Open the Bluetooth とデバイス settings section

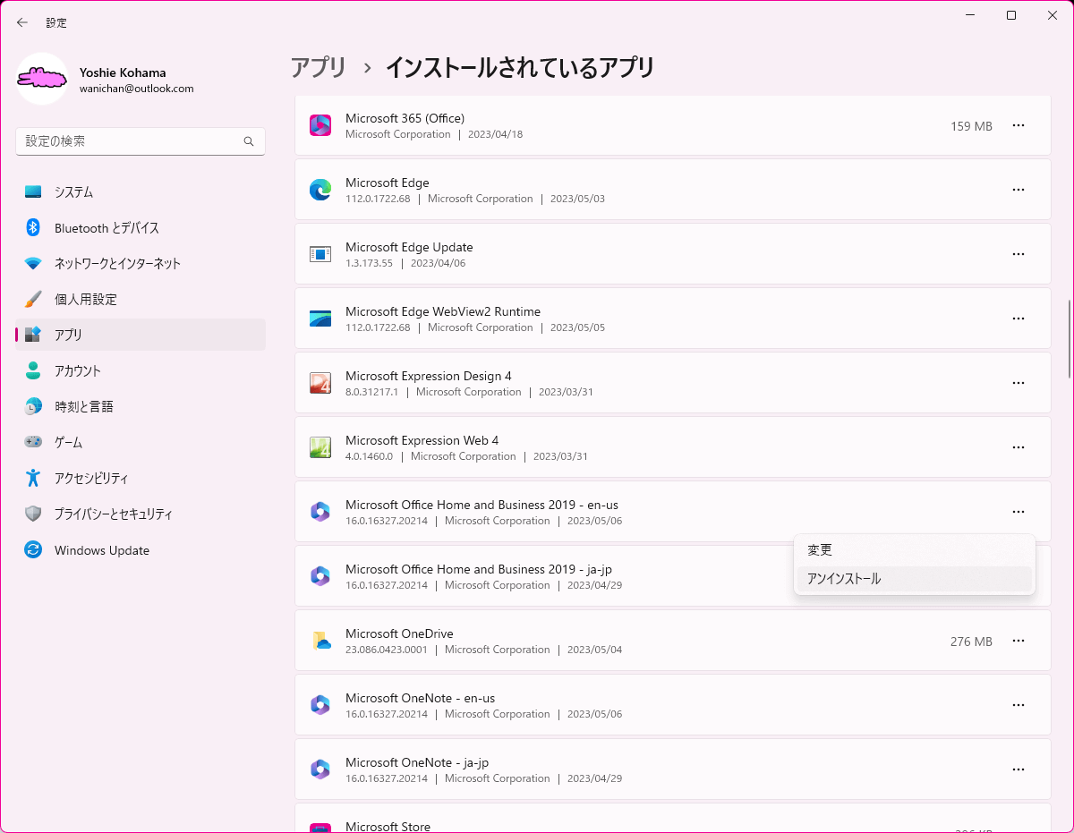click(x=106, y=228)
